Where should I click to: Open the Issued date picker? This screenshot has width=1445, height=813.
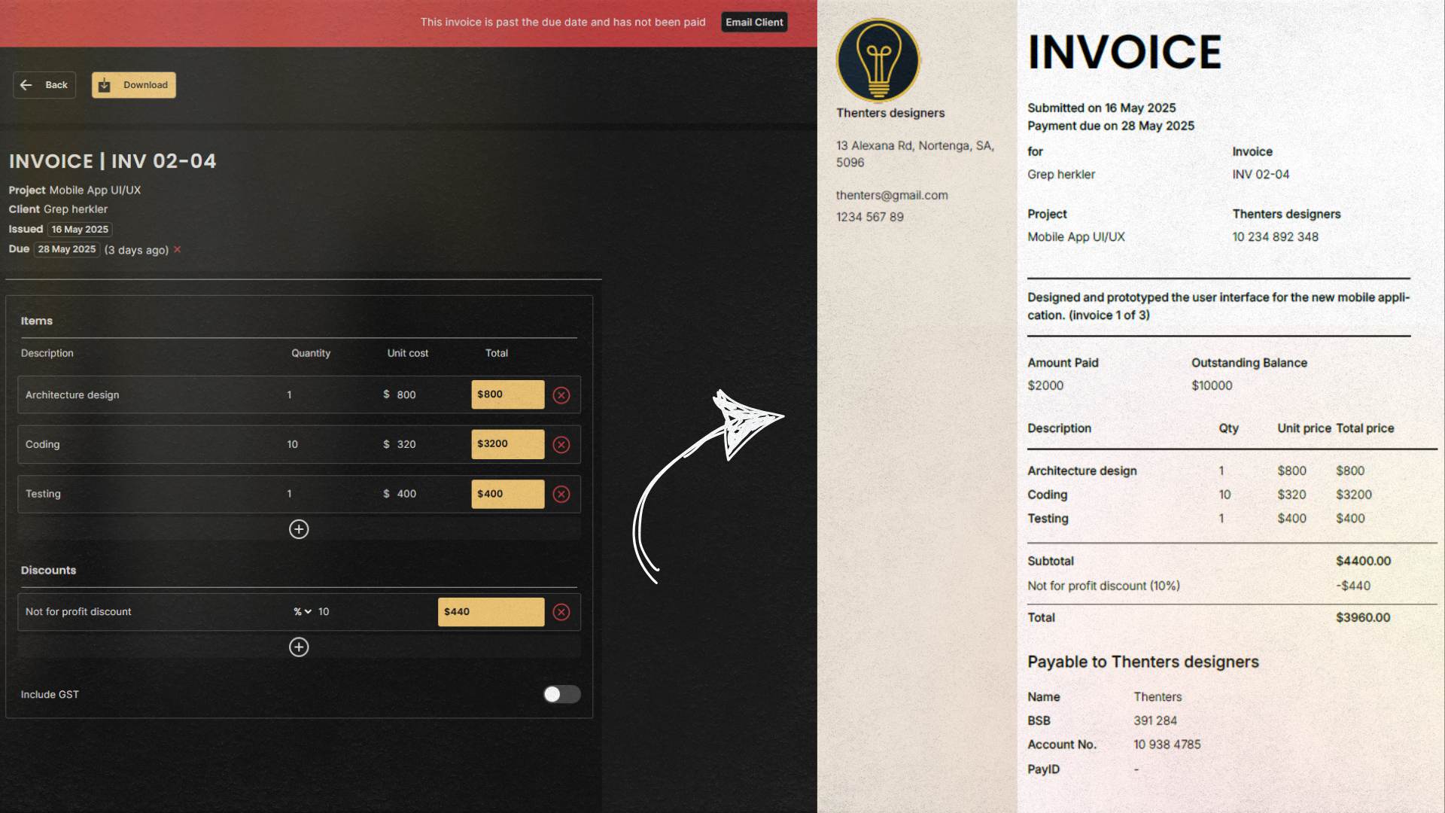click(x=80, y=230)
